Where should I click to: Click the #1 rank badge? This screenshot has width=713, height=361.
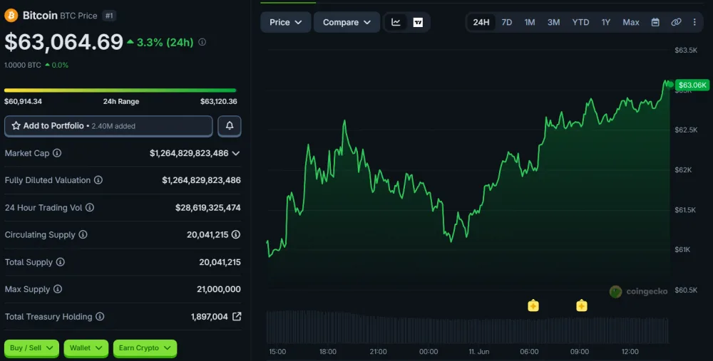[x=108, y=16]
